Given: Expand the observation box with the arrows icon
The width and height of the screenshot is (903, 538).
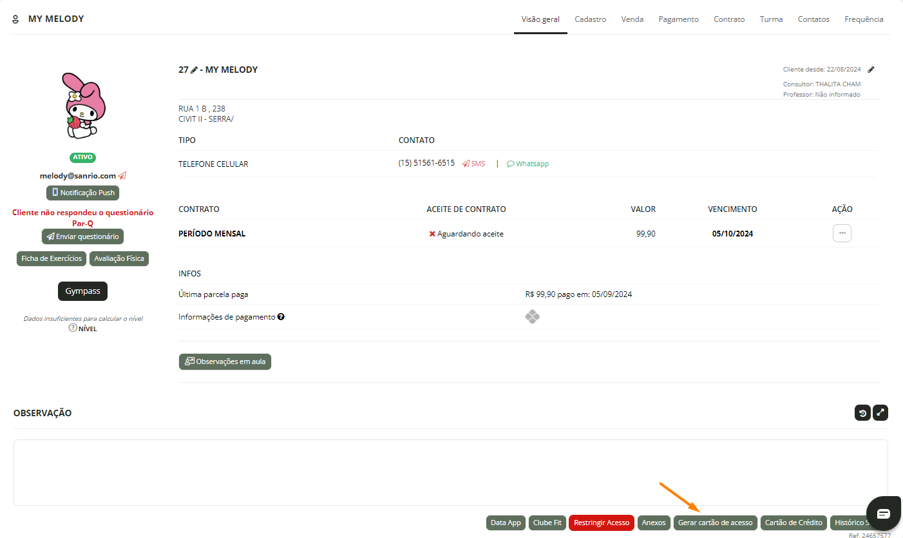Looking at the screenshot, I should click(x=880, y=413).
